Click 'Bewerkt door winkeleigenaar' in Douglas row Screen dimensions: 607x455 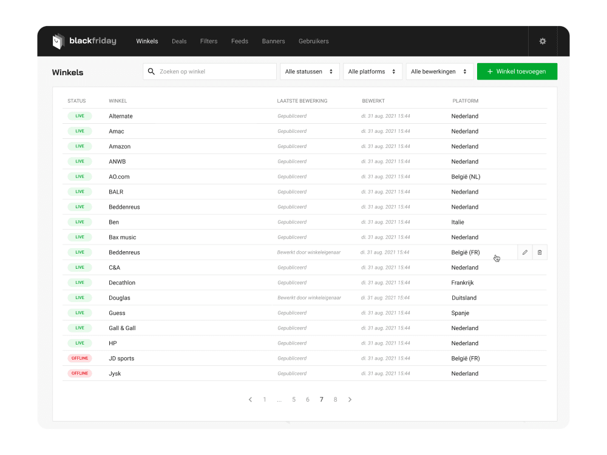click(x=310, y=298)
